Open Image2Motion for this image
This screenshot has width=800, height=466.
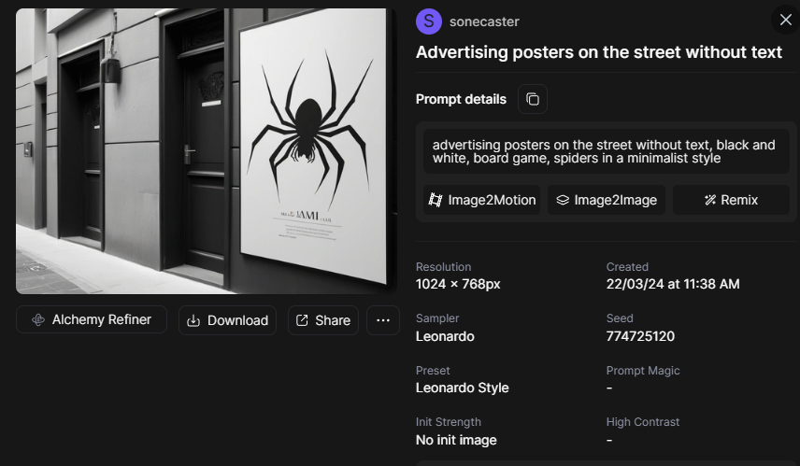click(481, 200)
